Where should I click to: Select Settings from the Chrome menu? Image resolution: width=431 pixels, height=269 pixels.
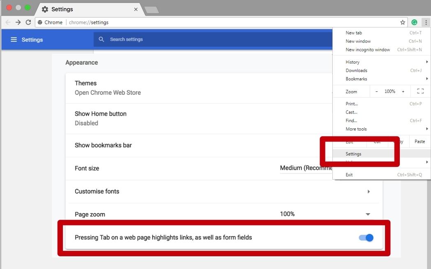(x=353, y=153)
